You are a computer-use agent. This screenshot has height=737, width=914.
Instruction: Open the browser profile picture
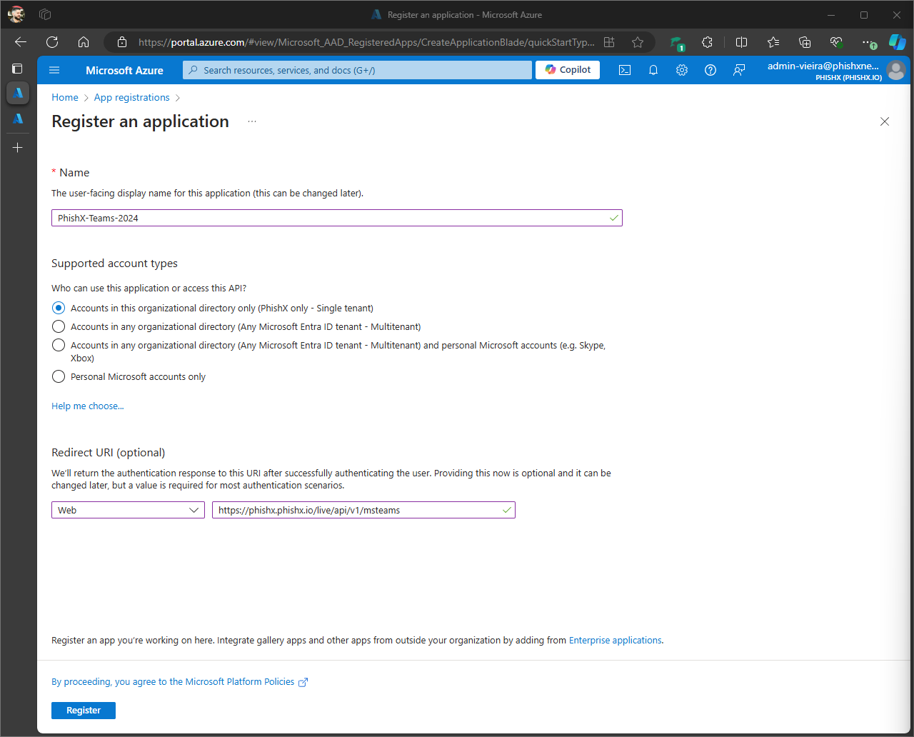click(16, 14)
